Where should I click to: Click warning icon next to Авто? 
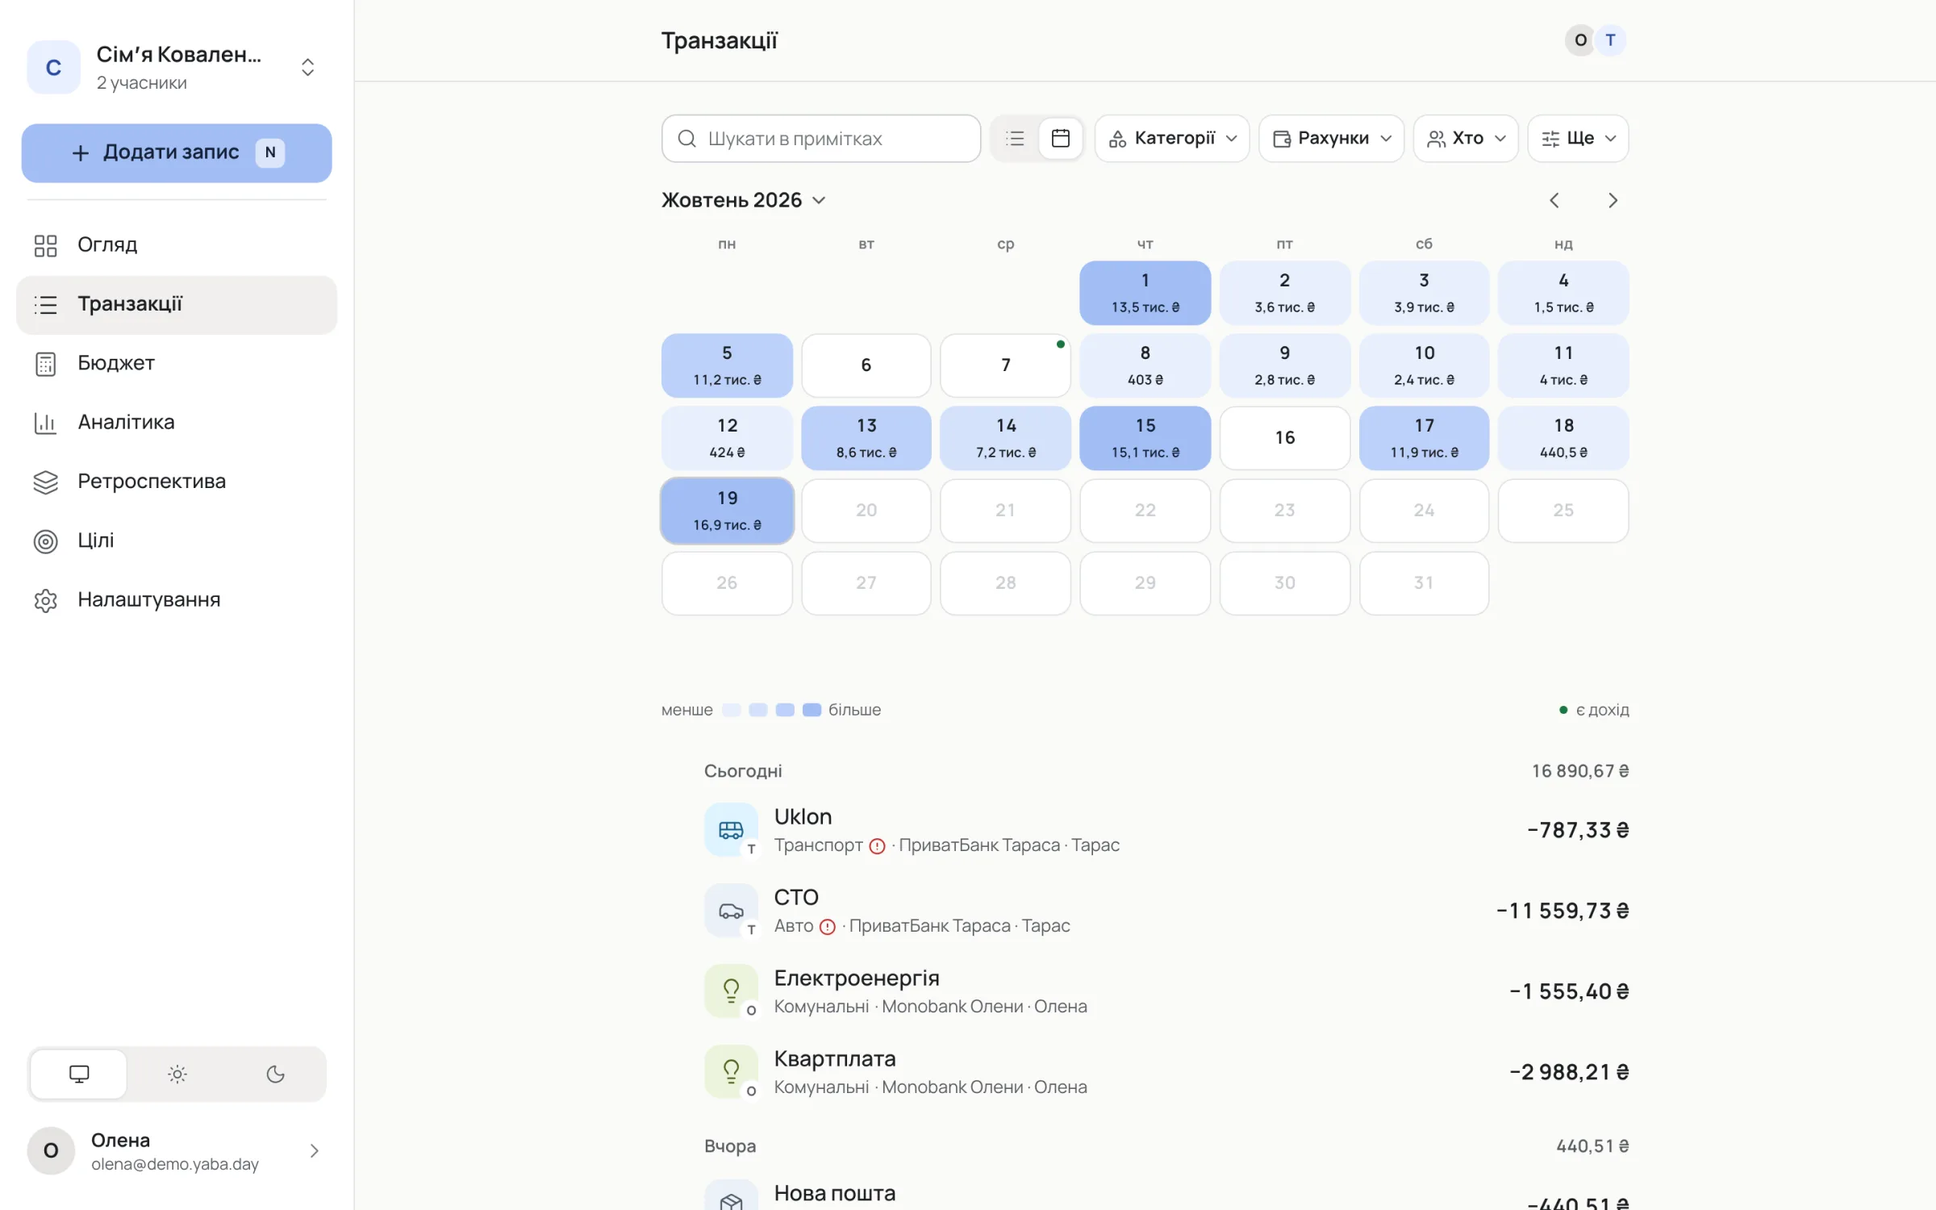828,927
